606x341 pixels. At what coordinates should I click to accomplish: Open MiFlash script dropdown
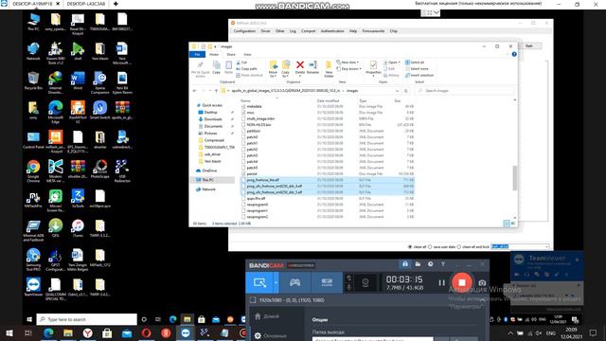pyautogui.click(x=547, y=246)
